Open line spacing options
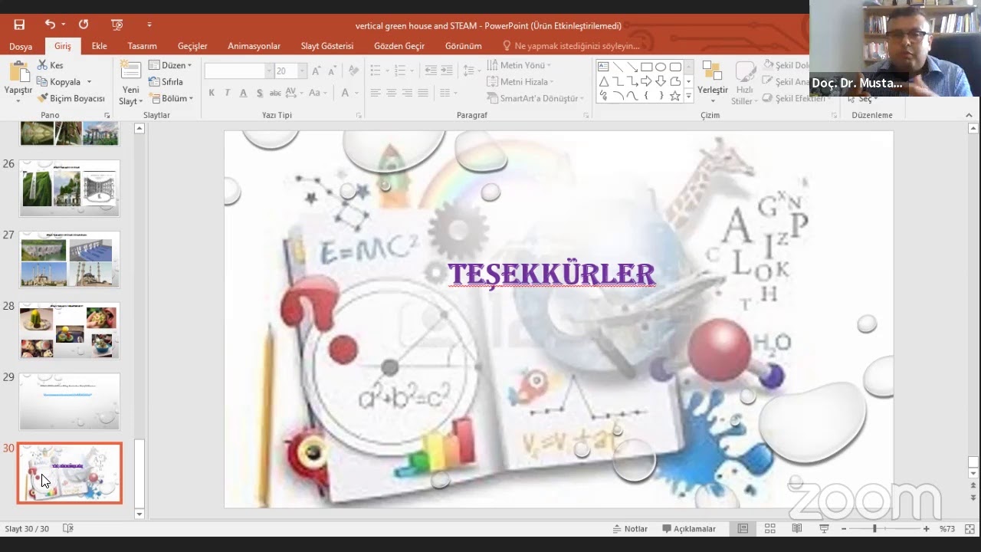The height and width of the screenshot is (552, 981). tap(470, 71)
